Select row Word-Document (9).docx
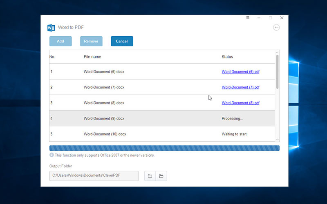The height and width of the screenshot is (204, 327). click(x=162, y=118)
